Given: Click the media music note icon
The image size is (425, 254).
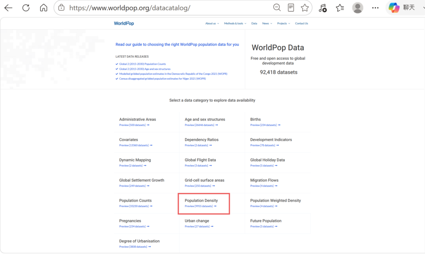Looking at the screenshot, I should 322,8.
